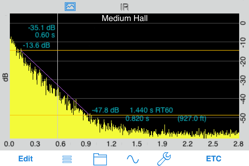The image size is (249, 166).
Task: Select the white vertical time cursor
Action: coord(58,76)
